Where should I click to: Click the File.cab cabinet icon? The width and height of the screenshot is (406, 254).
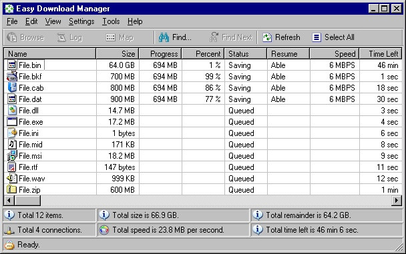(12, 87)
